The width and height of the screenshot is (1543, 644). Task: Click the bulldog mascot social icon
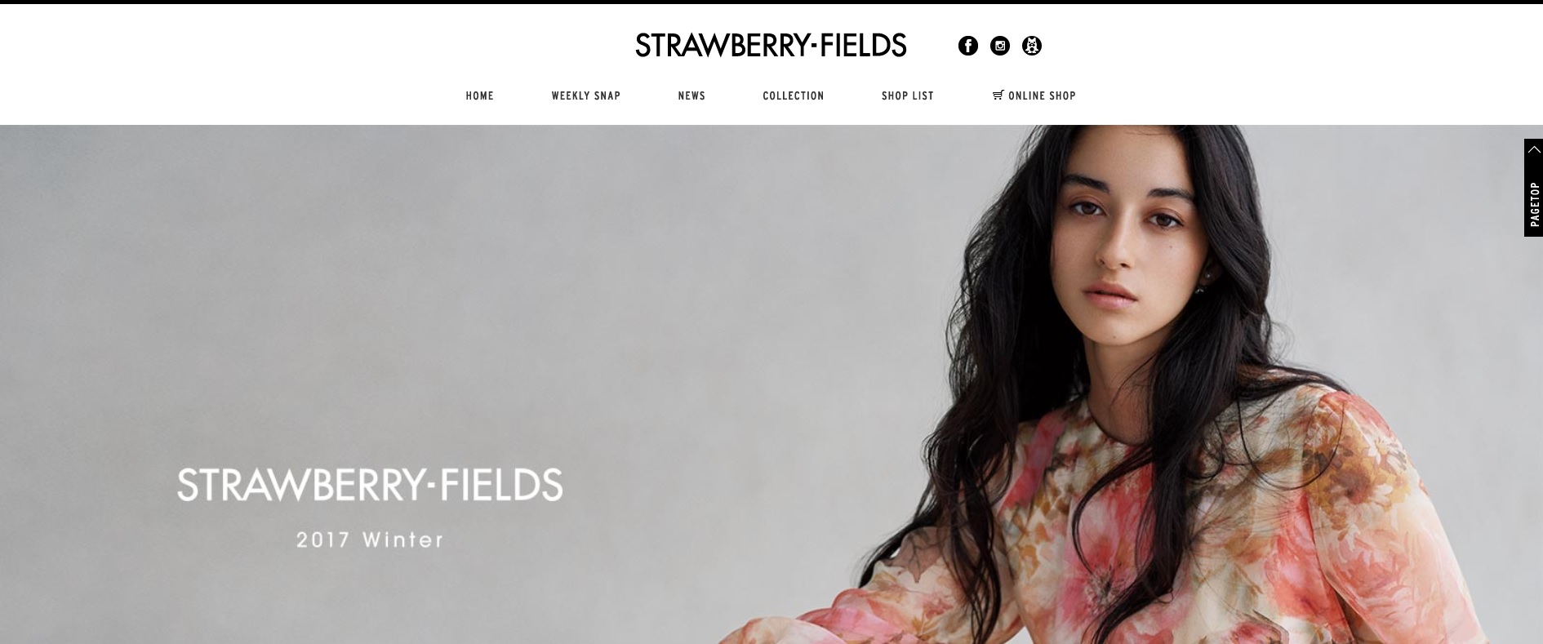coord(1032,46)
